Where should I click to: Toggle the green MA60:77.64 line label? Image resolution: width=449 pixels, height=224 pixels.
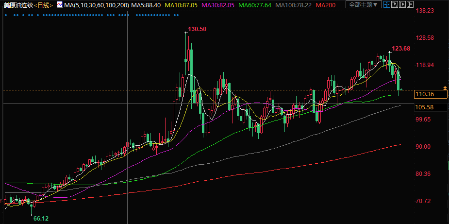click(x=255, y=5)
